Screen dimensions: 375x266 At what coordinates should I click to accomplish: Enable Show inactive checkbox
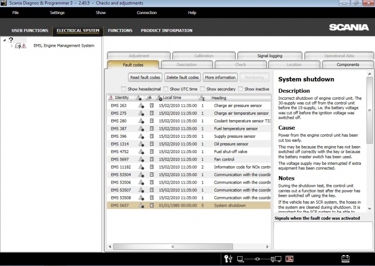click(x=240, y=89)
